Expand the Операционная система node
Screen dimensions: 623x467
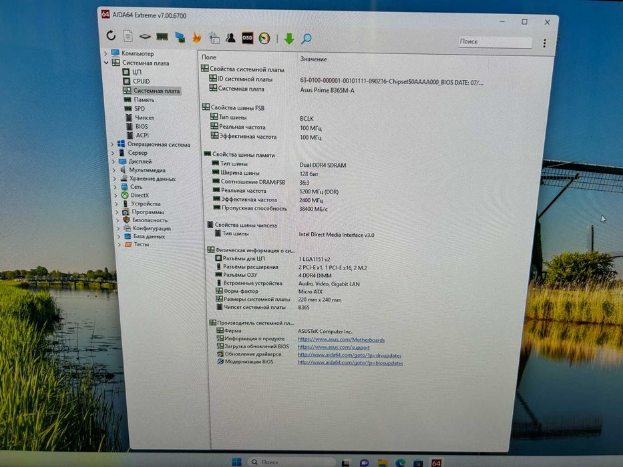[x=112, y=144]
